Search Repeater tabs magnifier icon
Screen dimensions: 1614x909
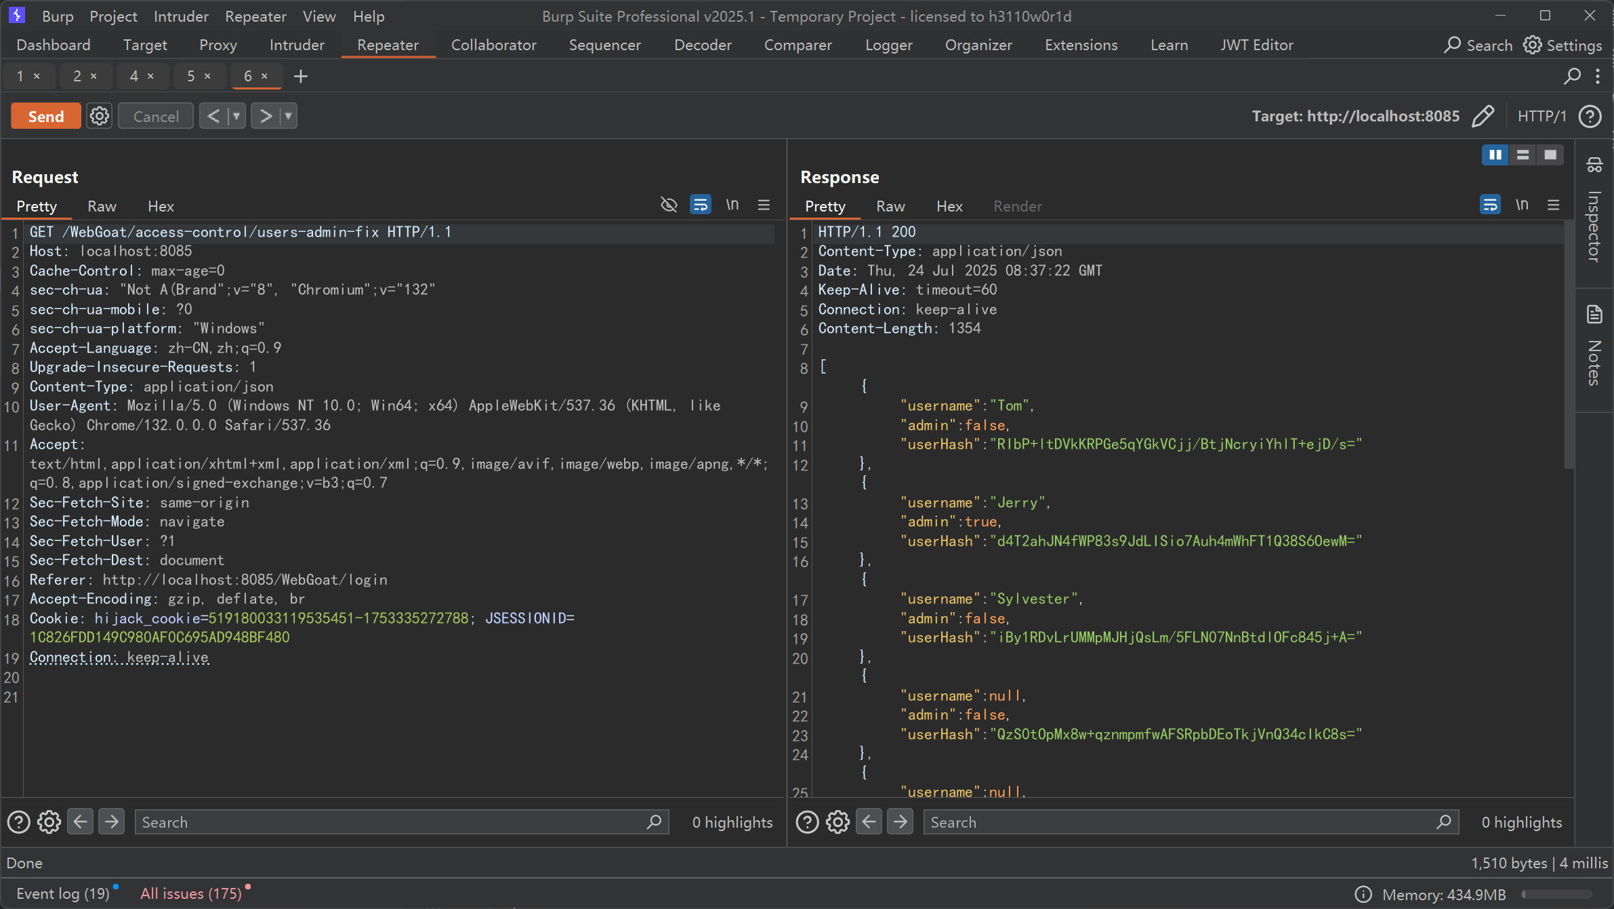click(1572, 76)
